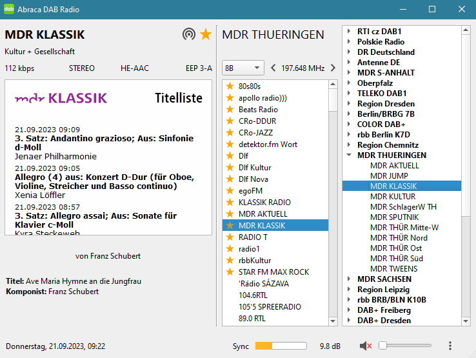This screenshot has height=358, width=476.
Task: Expand Region Leipzig ensemble arrow
Action: coord(349,290)
